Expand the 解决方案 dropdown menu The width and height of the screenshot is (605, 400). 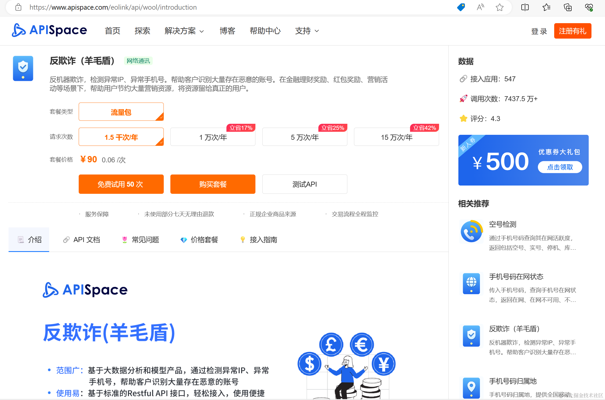click(184, 31)
